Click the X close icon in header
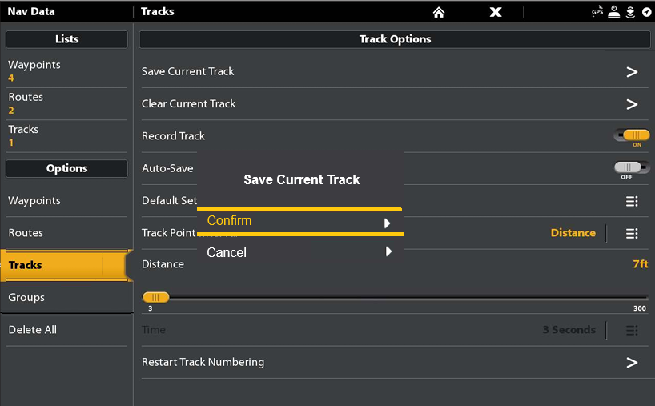Image resolution: width=655 pixels, height=406 pixels. [x=496, y=12]
